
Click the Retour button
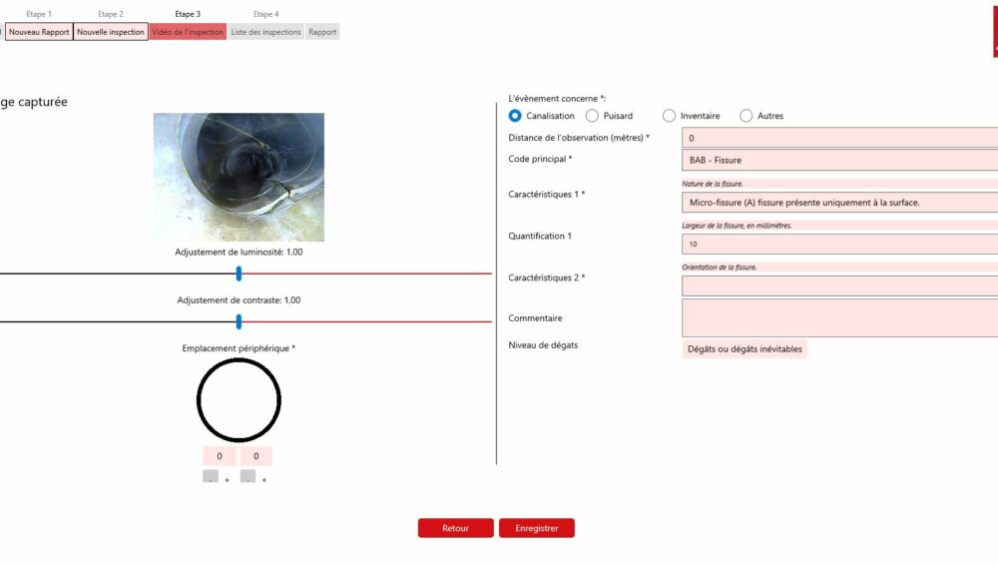pos(456,528)
